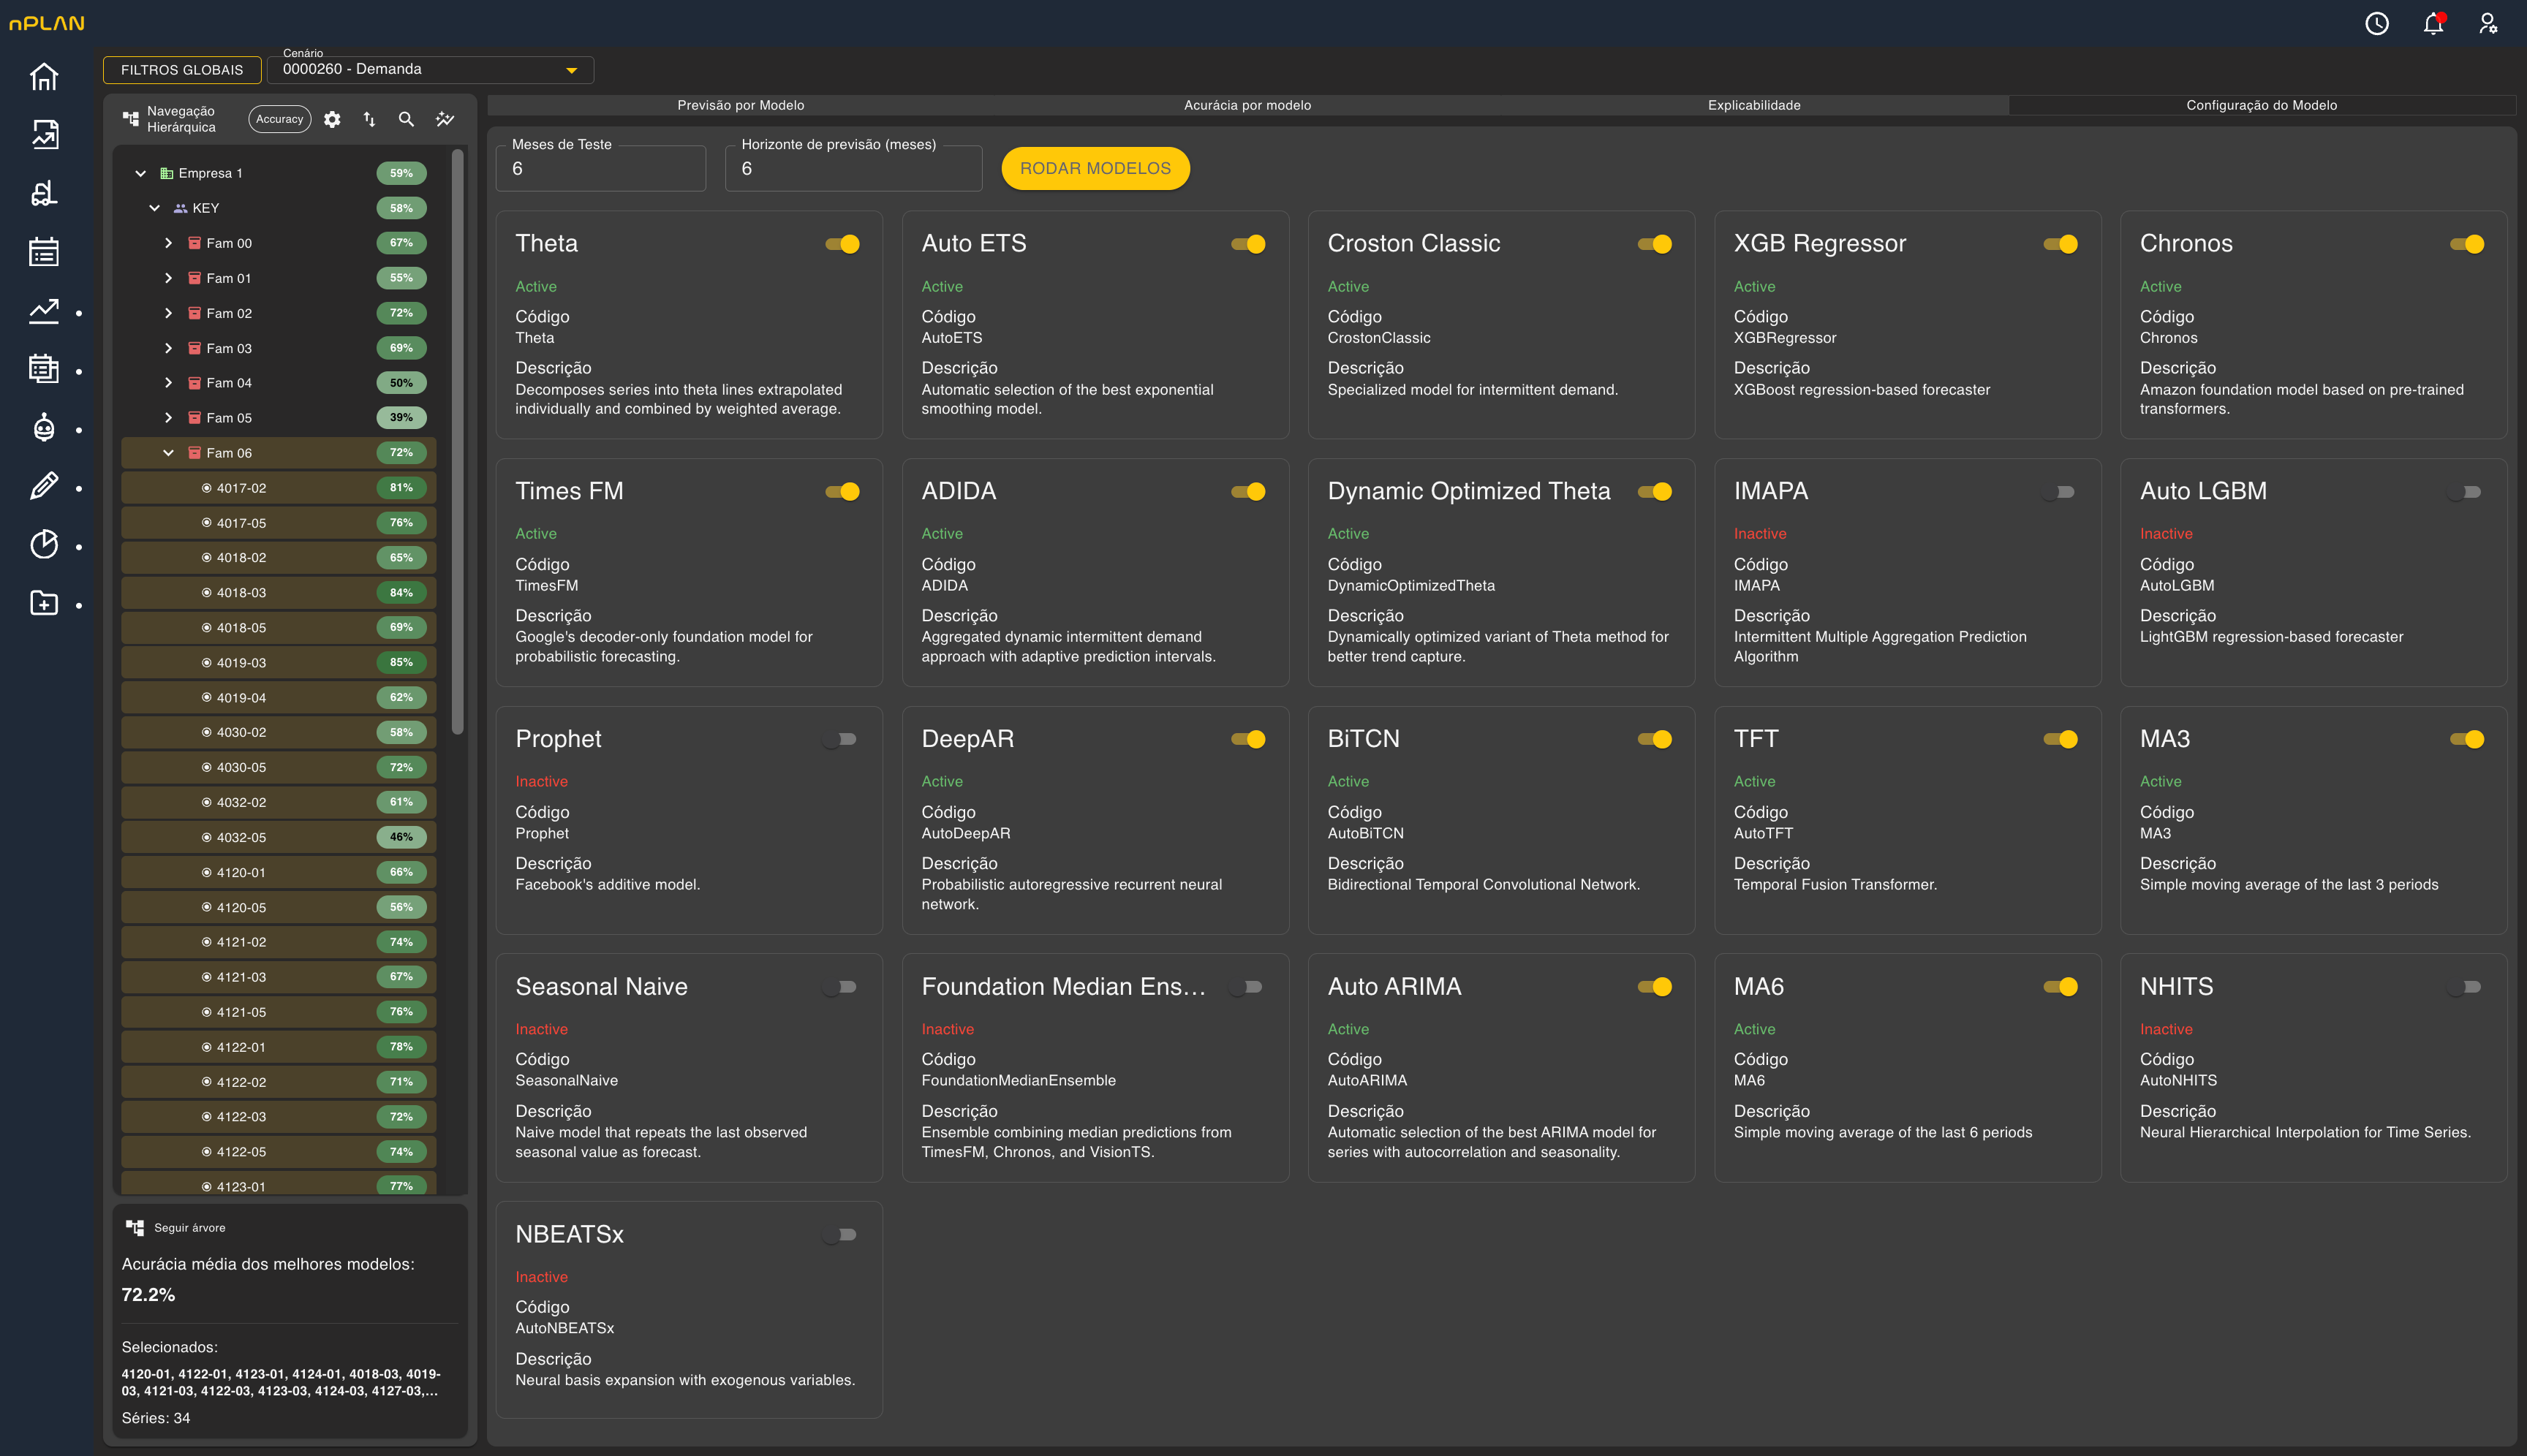Image resolution: width=2527 pixels, height=1456 pixels.
Task: Switch to Previsão por Modelo tab
Action: click(x=740, y=105)
